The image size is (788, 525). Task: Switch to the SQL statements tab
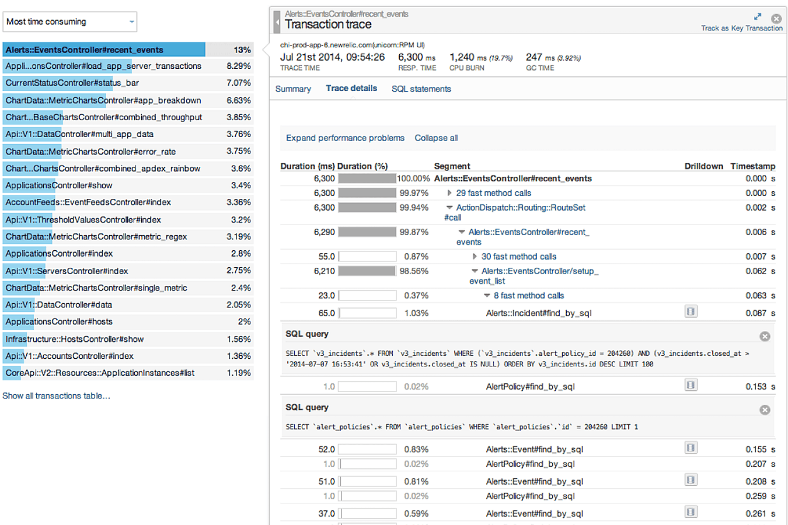421,89
